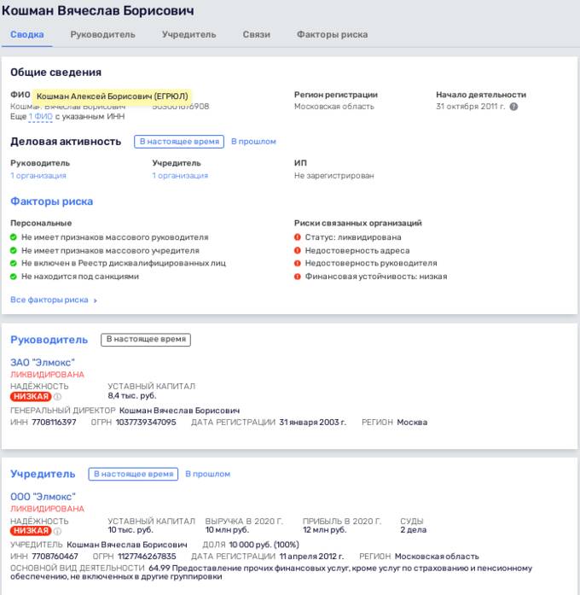Viewport: 580px width, 595px height.
Task: Expand the '1 ФИО' additional names link
Action: click(x=41, y=116)
